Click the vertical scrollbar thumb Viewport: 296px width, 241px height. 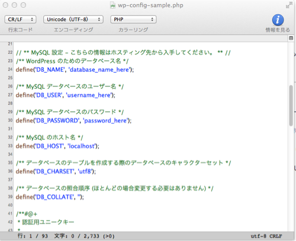(x=291, y=105)
